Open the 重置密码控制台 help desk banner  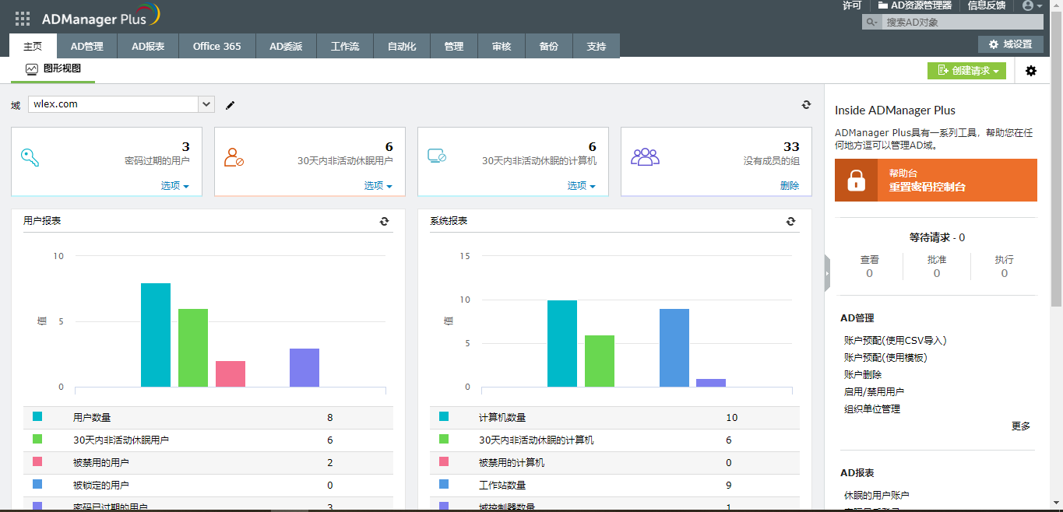(x=936, y=181)
